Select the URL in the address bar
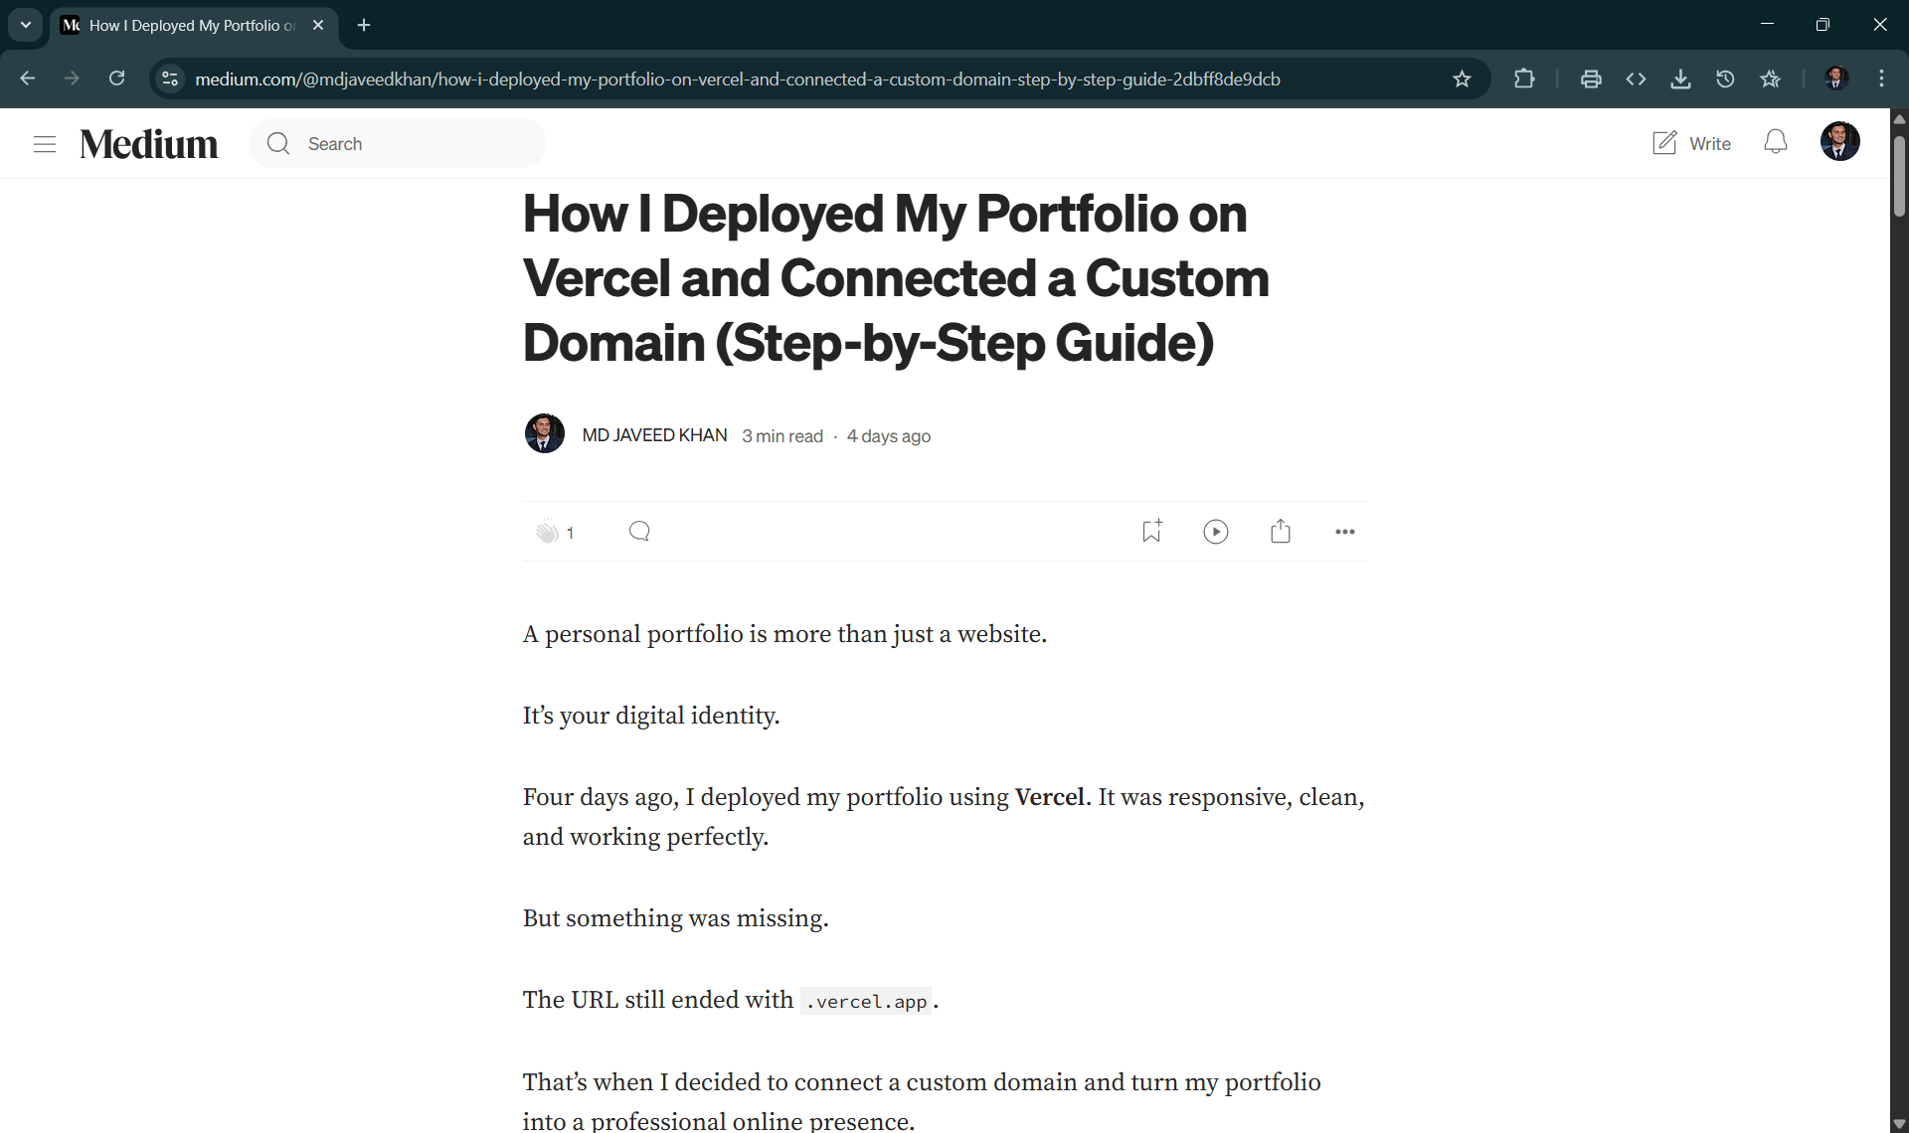The image size is (1909, 1133). pyautogui.click(x=738, y=80)
